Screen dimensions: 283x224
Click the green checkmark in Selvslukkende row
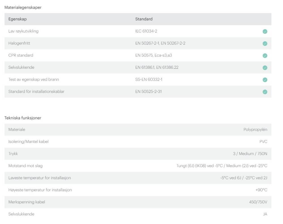(x=265, y=68)
